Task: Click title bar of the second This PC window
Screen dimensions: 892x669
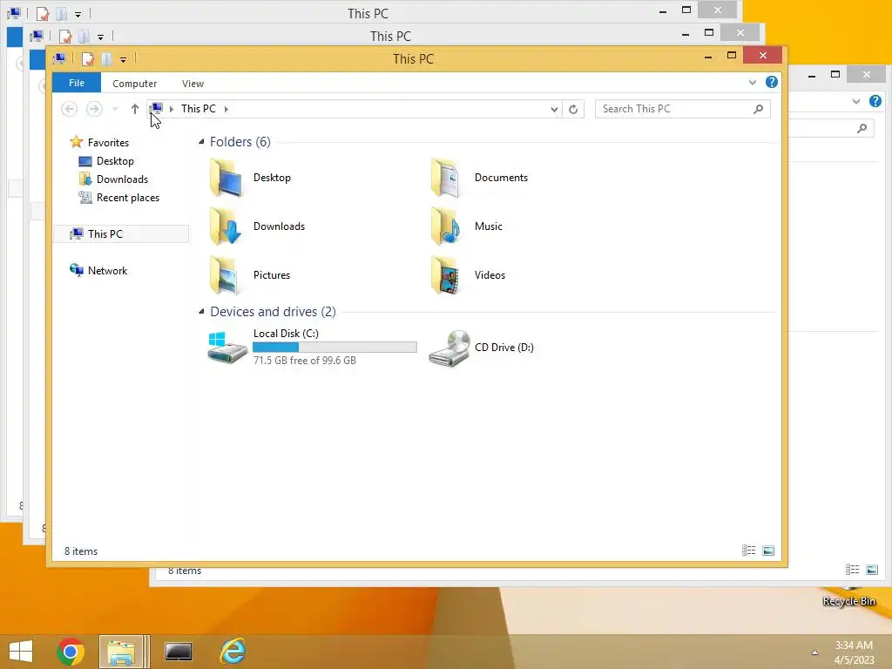Action: coord(390,37)
